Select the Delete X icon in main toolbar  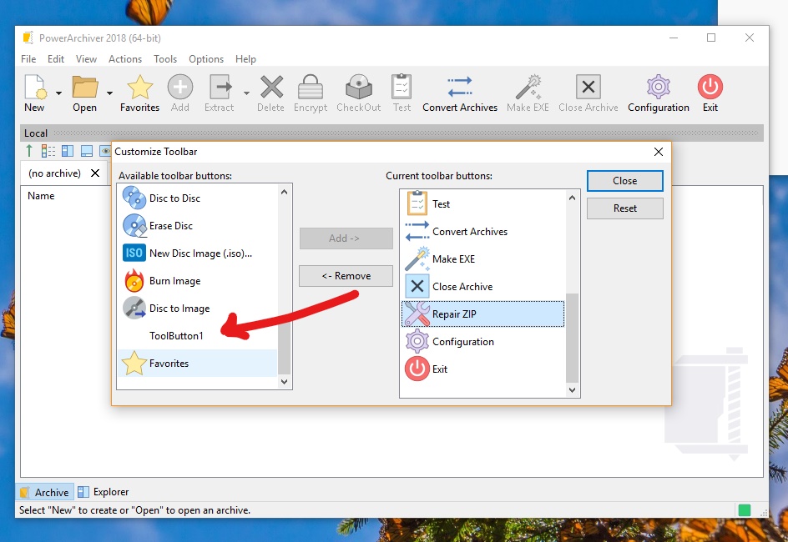coord(271,88)
